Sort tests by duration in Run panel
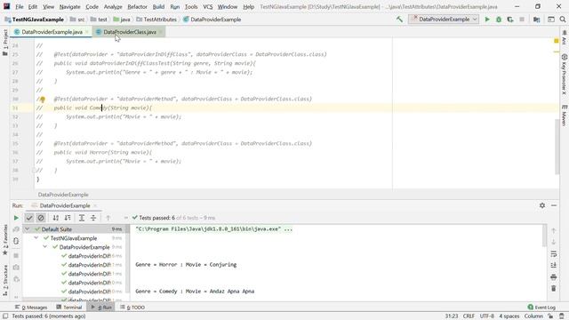This screenshot has height=320, width=569. (68, 218)
